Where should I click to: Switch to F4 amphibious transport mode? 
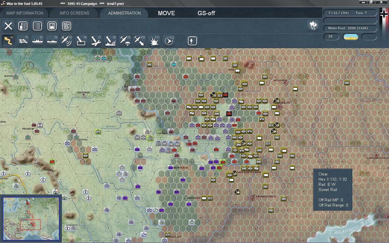coord(52,41)
